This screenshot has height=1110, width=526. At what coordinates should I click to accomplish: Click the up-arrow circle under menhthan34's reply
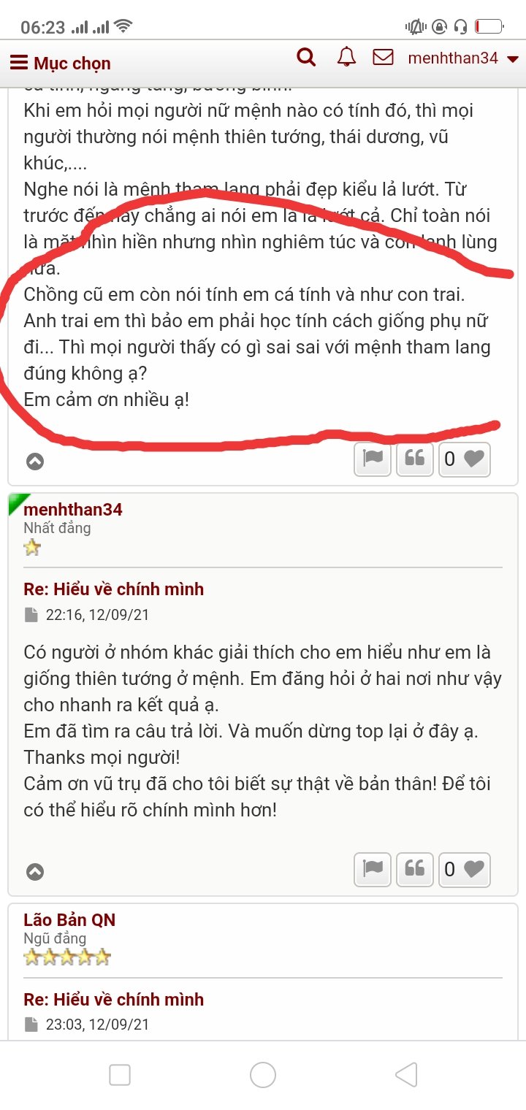pos(35,872)
